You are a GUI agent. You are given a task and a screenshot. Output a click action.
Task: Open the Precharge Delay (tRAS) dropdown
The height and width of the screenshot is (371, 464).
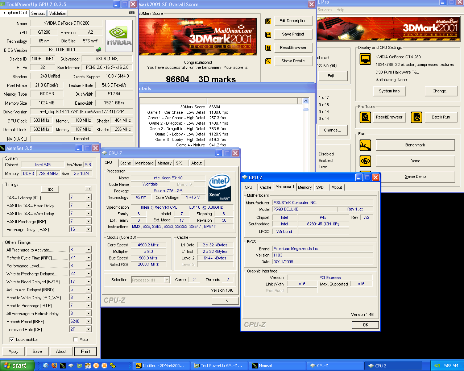(x=88, y=229)
